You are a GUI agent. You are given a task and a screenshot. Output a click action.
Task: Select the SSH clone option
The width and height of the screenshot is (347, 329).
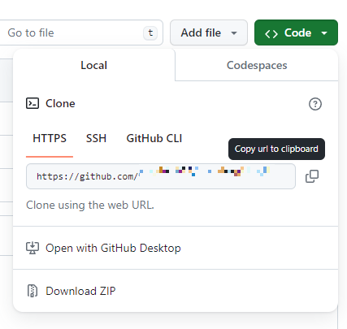click(x=96, y=139)
